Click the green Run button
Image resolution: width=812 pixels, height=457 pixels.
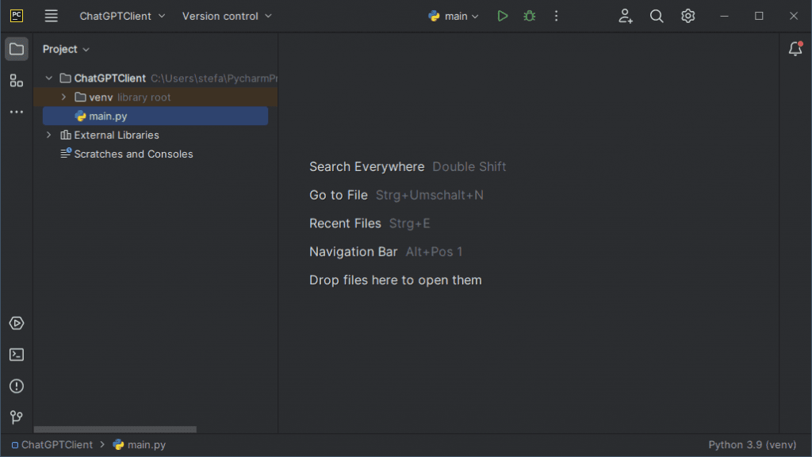click(x=502, y=16)
